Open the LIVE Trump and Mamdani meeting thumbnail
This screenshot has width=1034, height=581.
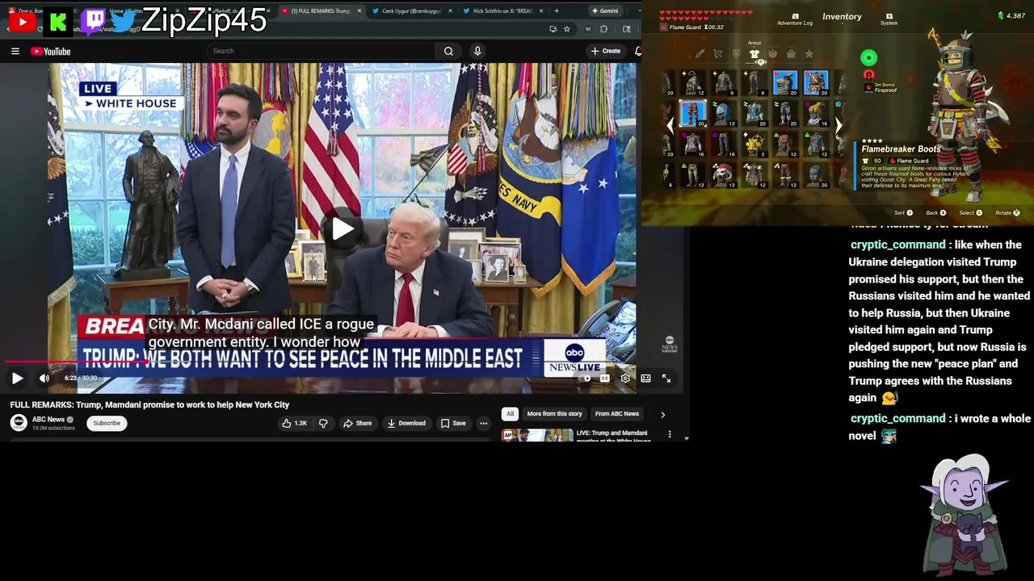pyautogui.click(x=537, y=435)
